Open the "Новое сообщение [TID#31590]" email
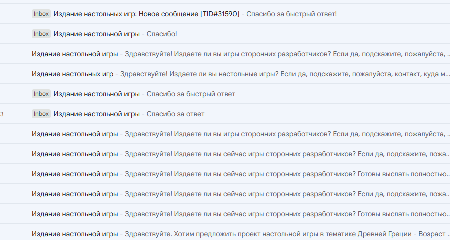Screen dimensions: 450x240 (225, 14)
